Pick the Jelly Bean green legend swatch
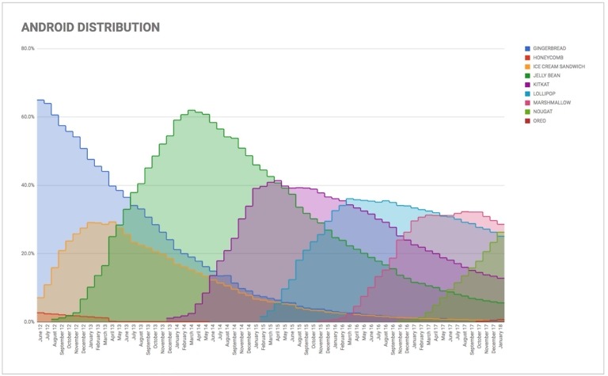Viewport: 608px width, 376px height. tap(527, 76)
